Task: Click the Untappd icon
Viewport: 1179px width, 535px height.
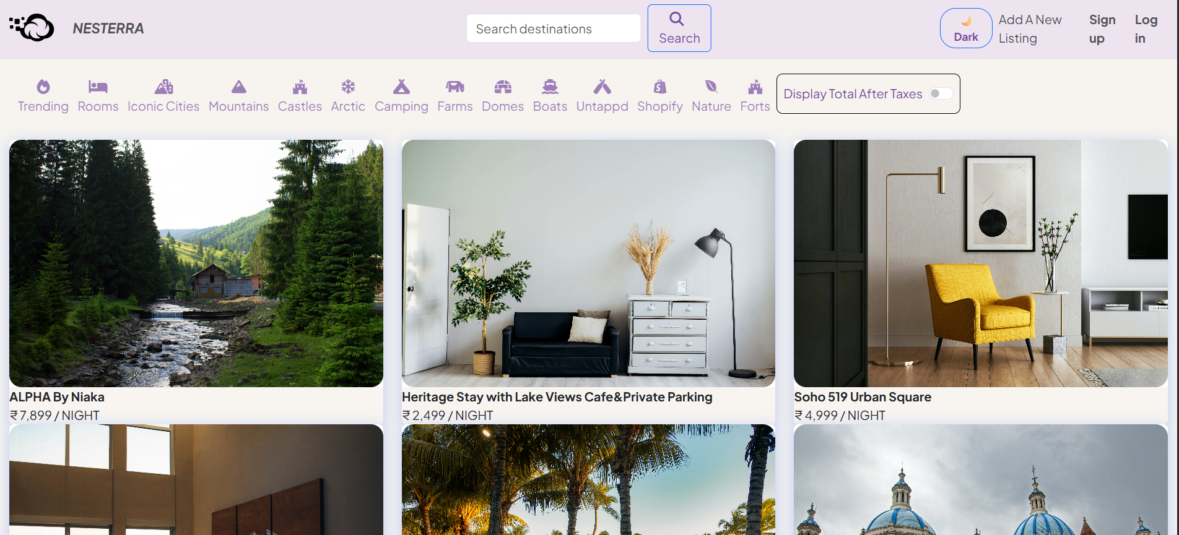Action: click(x=602, y=87)
